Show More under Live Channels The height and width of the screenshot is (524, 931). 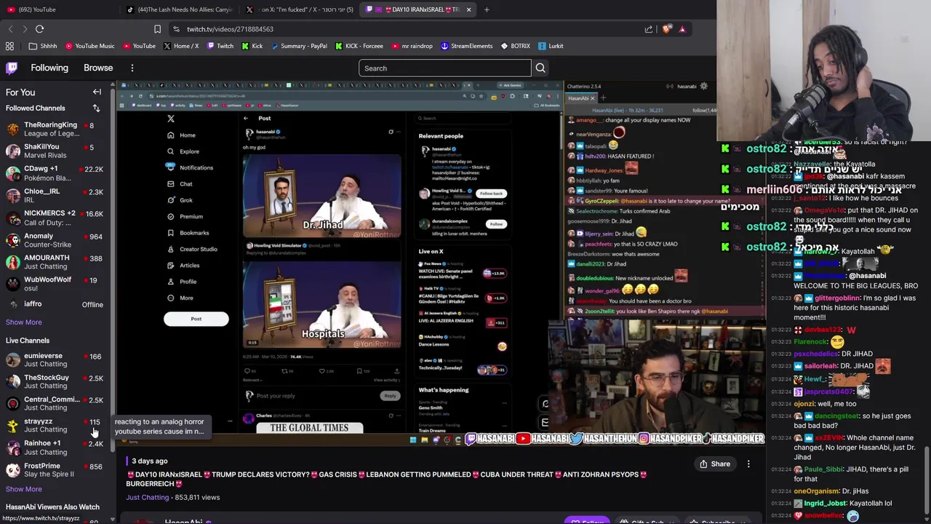point(24,489)
